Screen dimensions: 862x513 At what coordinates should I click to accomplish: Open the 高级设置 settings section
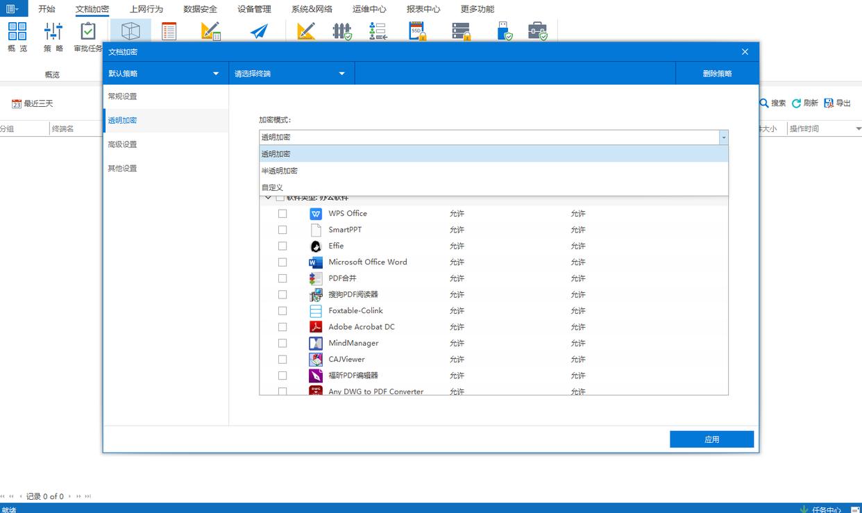click(x=123, y=144)
